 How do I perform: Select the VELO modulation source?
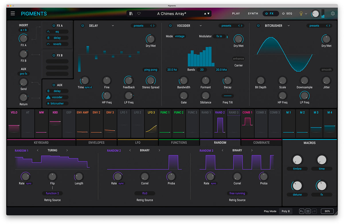14,123
